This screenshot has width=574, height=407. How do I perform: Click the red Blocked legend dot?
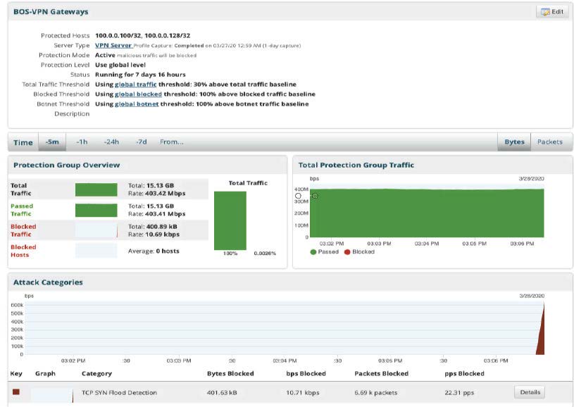coord(347,252)
